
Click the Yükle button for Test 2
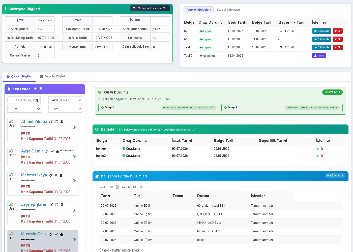click(319, 56)
